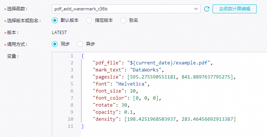Click the 调用方式 label

click(17, 44)
